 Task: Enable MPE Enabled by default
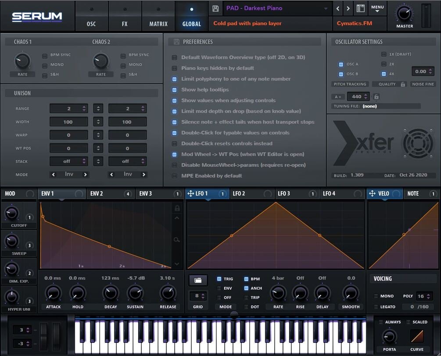click(174, 176)
